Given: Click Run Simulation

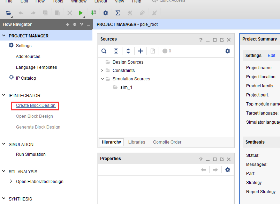Looking at the screenshot, I should [31, 154].
